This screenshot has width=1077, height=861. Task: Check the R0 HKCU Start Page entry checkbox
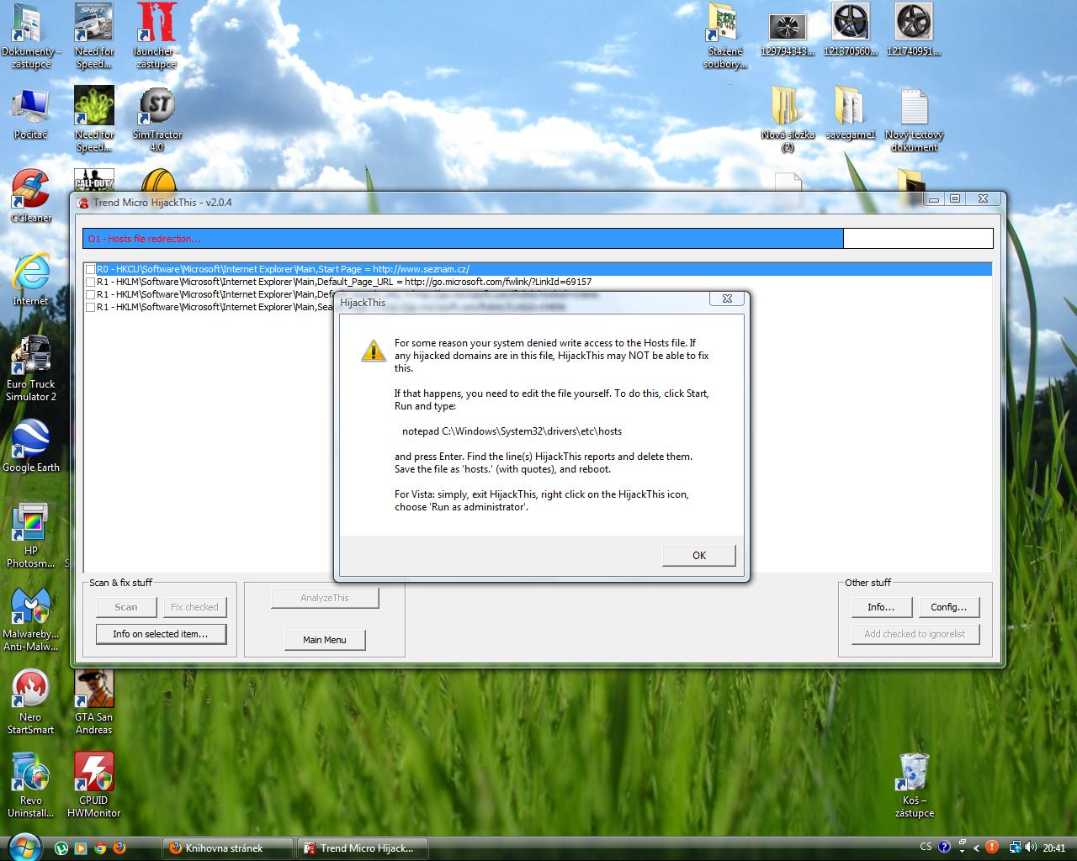(x=90, y=270)
